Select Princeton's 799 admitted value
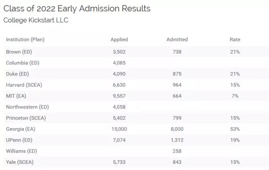This screenshot has height=170, width=269. [177, 118]
